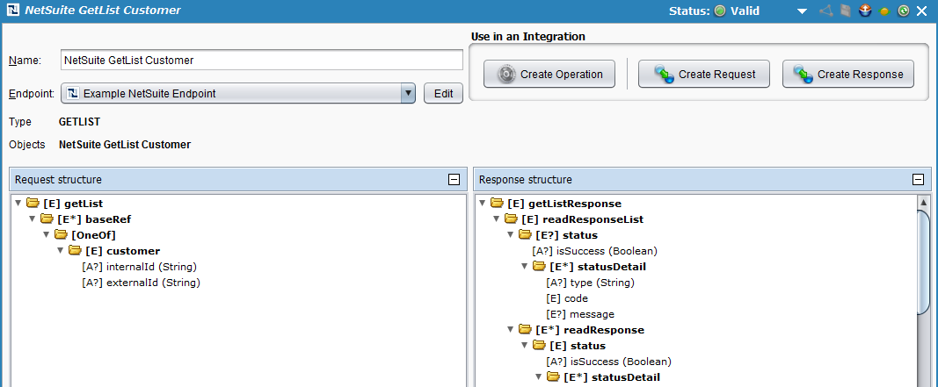
Task: Click the yellow oval icon in title bar
Action: [883, 11]
